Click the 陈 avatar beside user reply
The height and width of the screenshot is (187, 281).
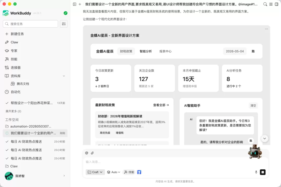(x=251, y=141)
